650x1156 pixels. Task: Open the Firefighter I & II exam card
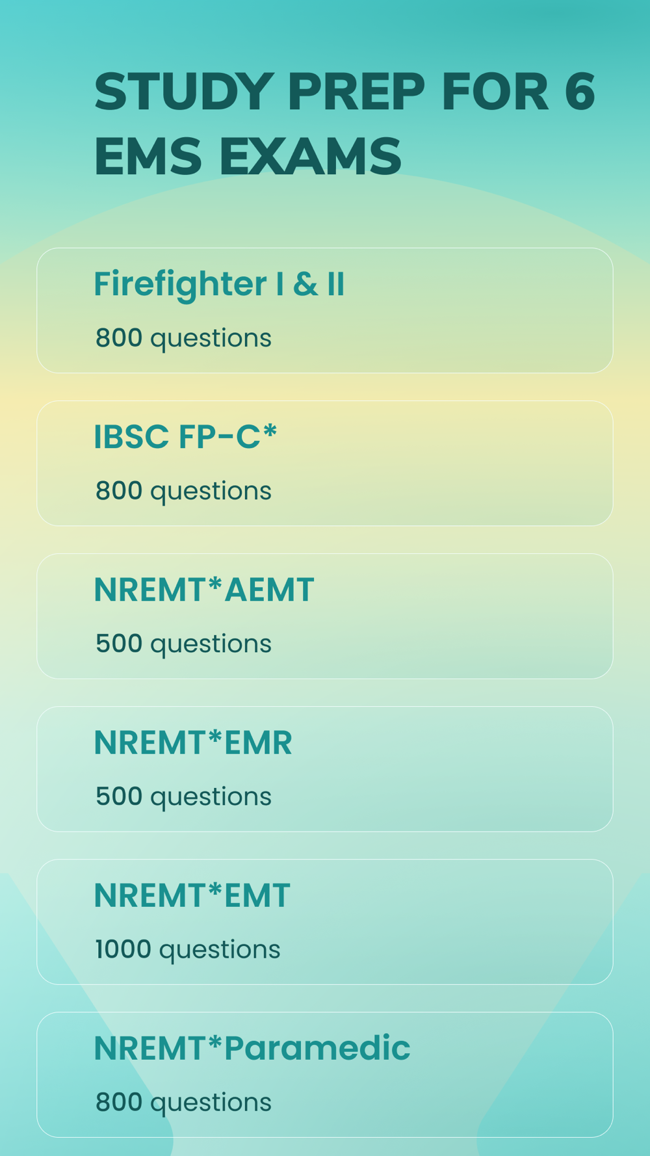(x=325, y=310)
